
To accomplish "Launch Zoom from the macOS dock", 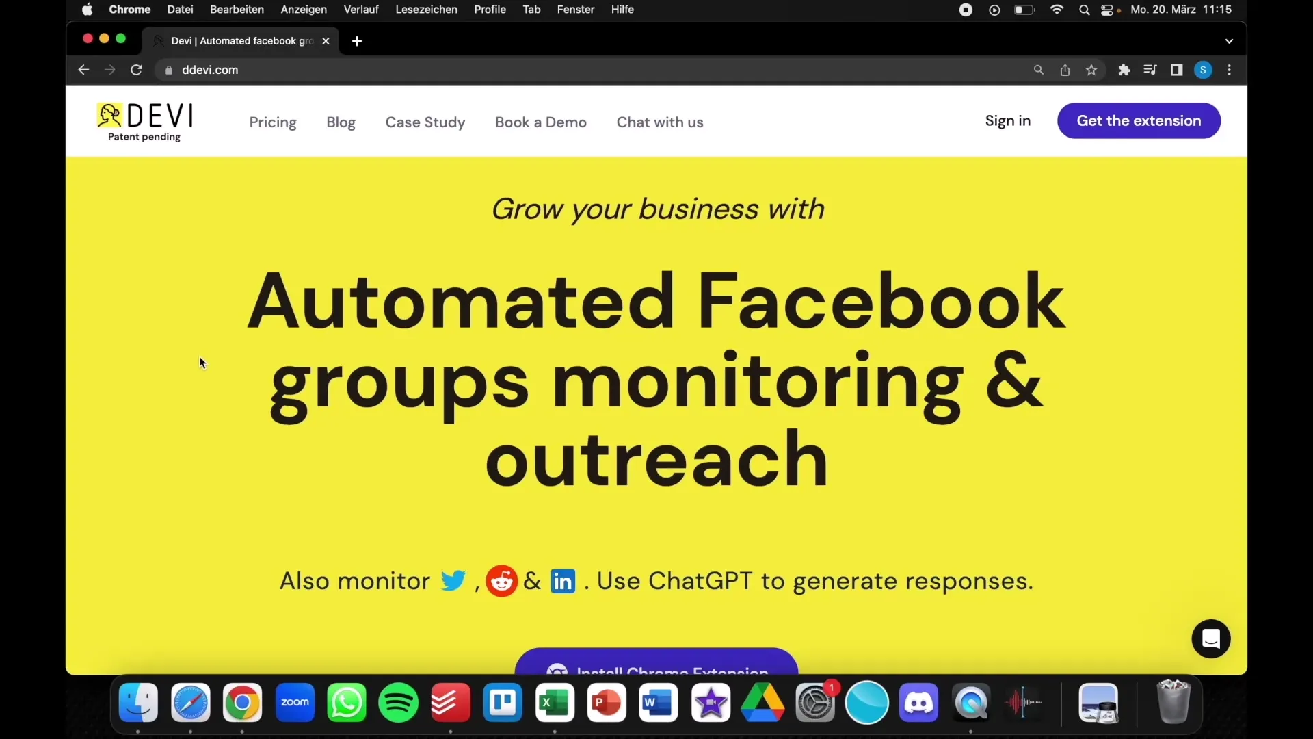I will [294, 703].
